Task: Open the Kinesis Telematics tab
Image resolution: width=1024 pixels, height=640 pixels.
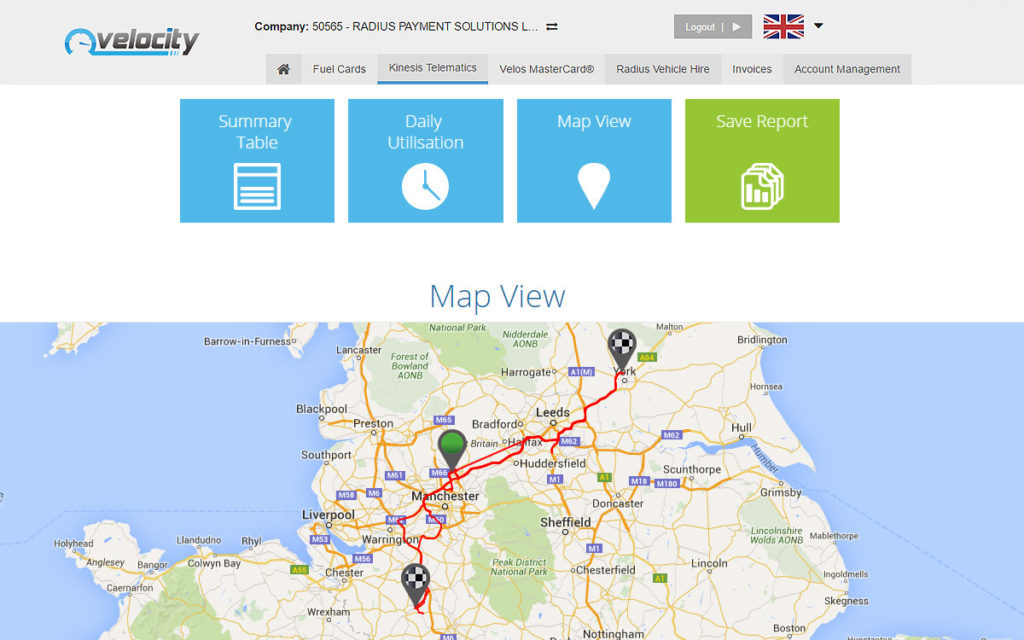Action: click(x=433, y=68)
